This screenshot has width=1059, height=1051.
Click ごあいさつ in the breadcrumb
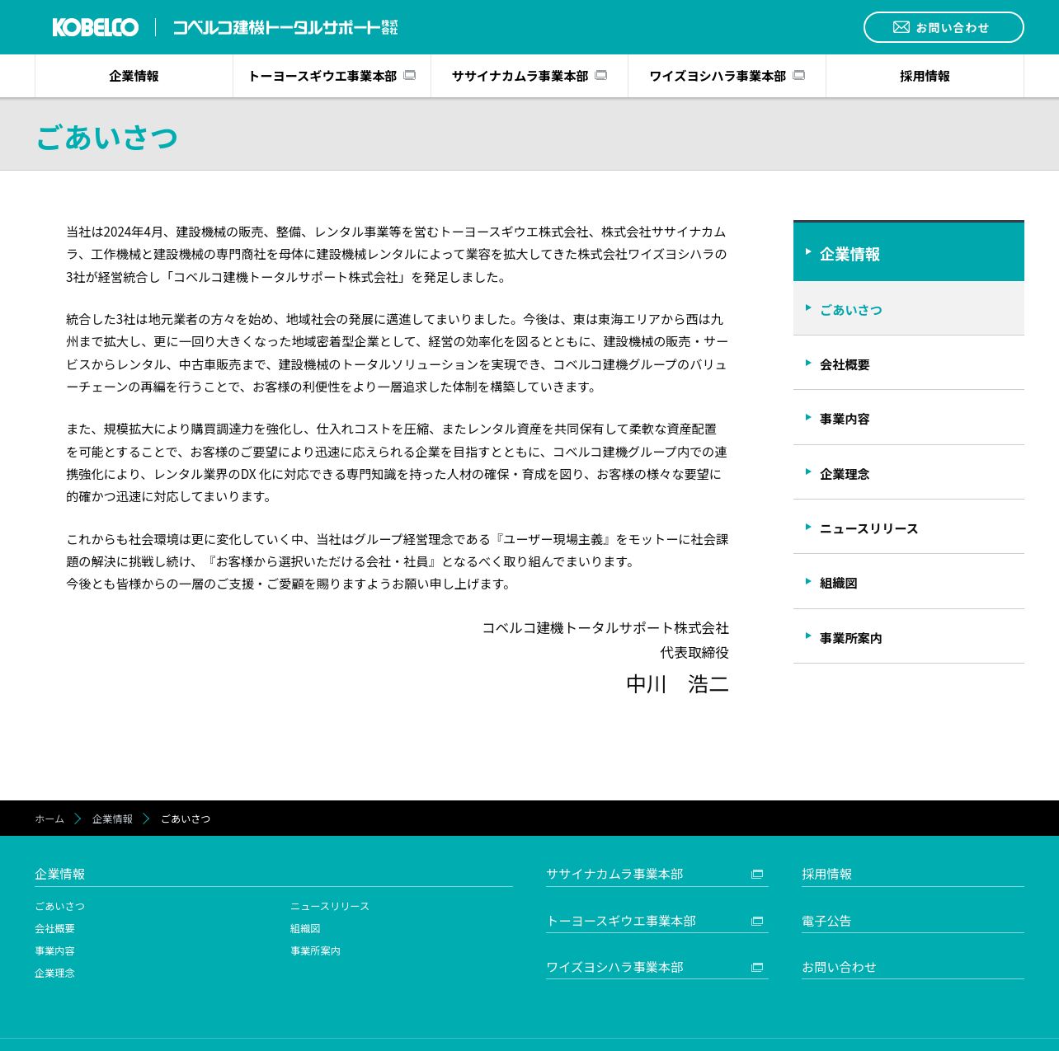click(186, 819)
